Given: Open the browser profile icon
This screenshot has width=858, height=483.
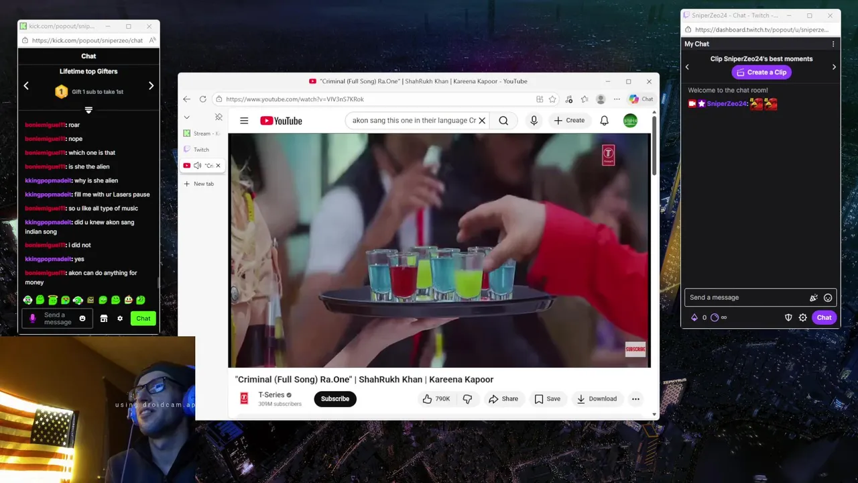Looking at the screenshot, I should [x=601, y=99].
